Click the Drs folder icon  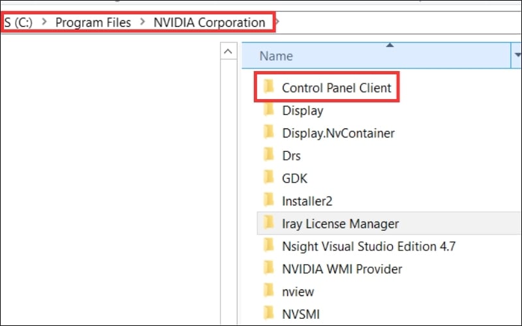coord(268,155)
